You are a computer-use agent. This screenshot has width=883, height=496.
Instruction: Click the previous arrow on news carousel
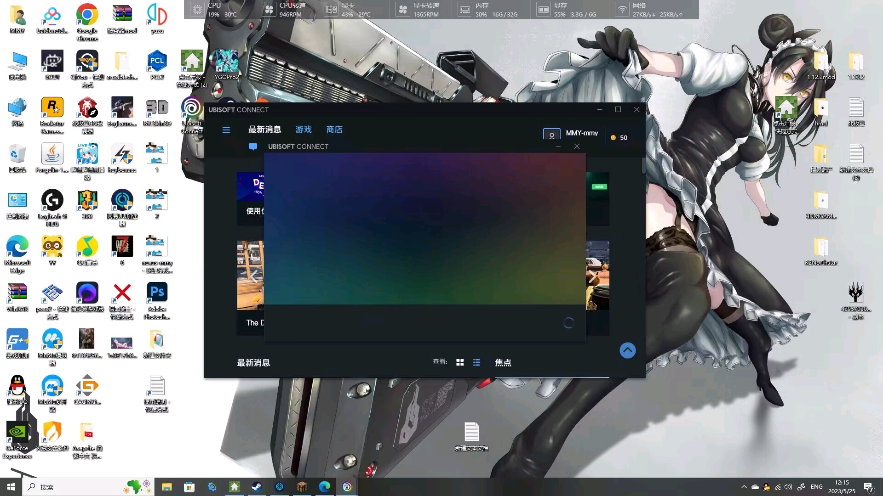coord(253,276)
